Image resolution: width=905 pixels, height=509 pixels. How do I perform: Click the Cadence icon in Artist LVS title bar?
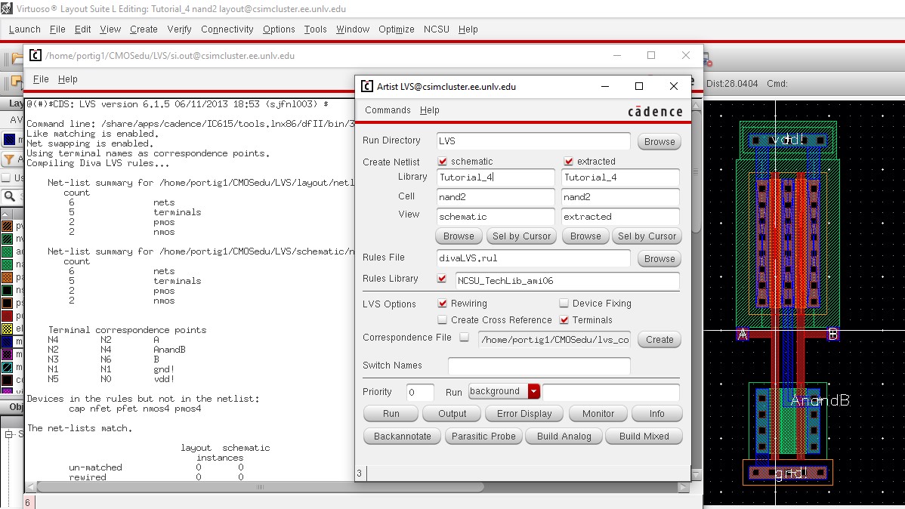coord(366,86)
